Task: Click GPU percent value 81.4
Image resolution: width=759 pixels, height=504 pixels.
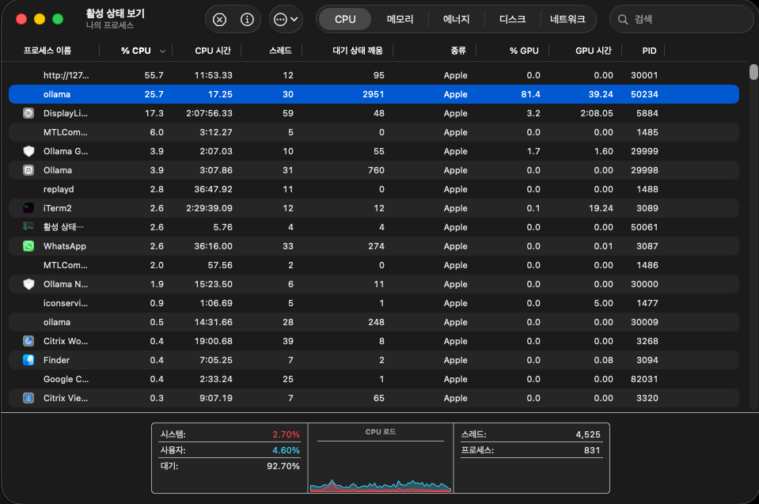Action: click(530, 94)
